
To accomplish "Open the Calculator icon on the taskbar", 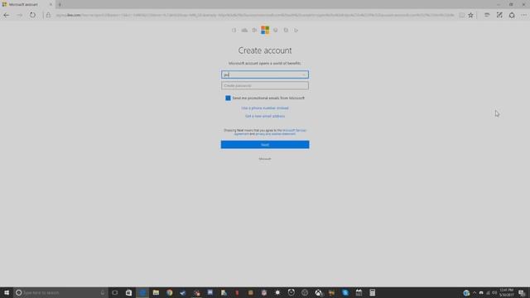I will [x=372, y=292].
